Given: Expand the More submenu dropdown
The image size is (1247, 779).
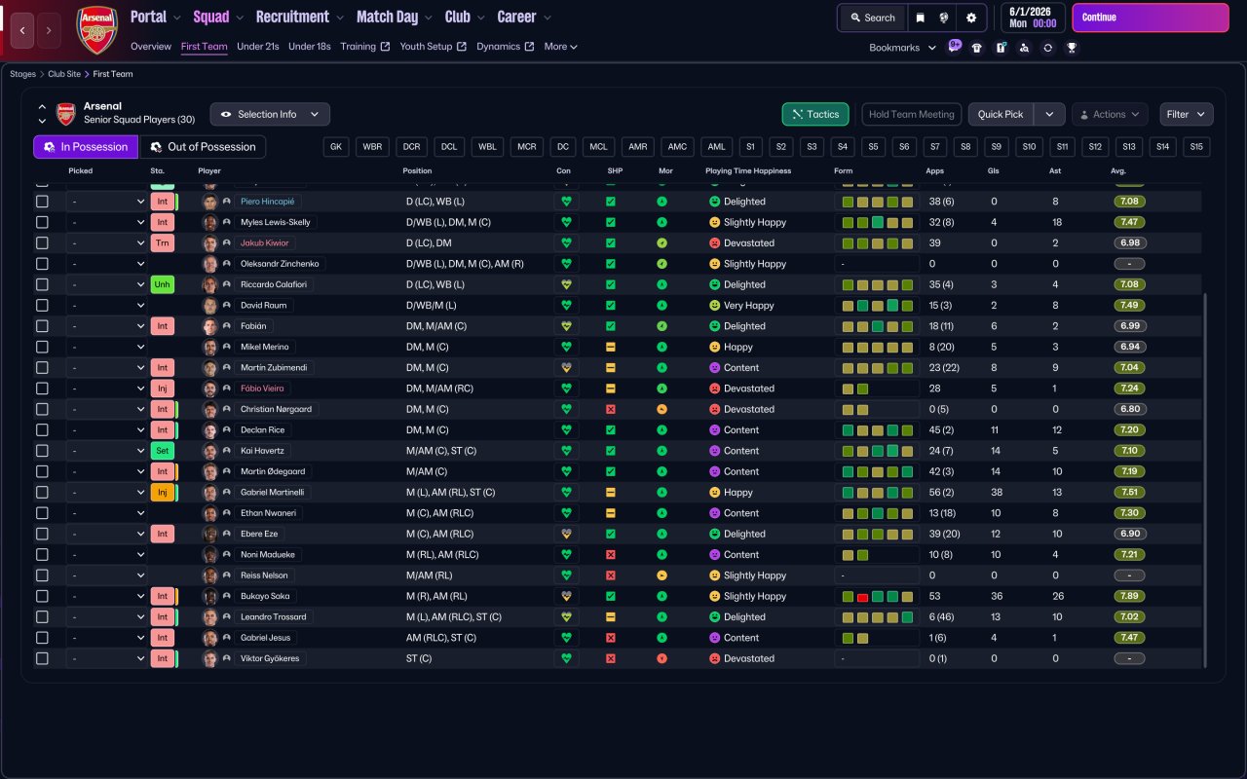Looking at the screenshot, I should pos(560,47).
